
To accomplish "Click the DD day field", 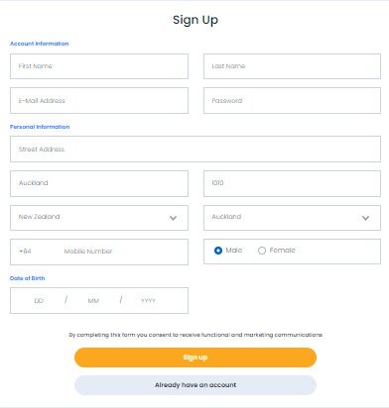I will [x=39, y=301].
